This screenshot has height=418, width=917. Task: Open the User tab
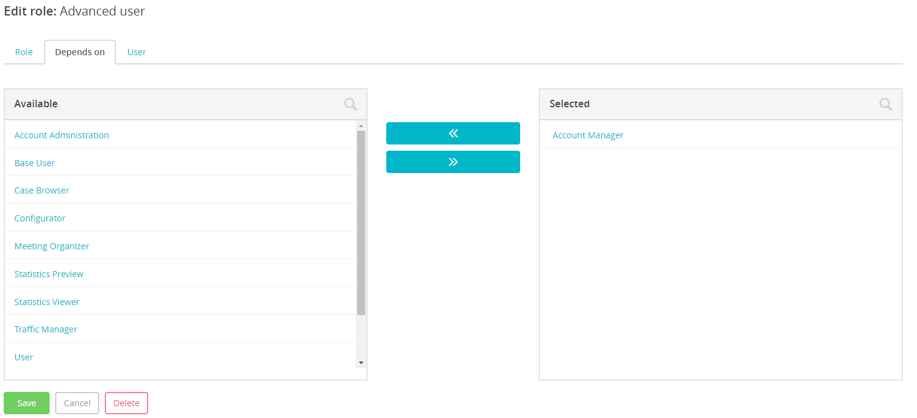click(136, 52)
